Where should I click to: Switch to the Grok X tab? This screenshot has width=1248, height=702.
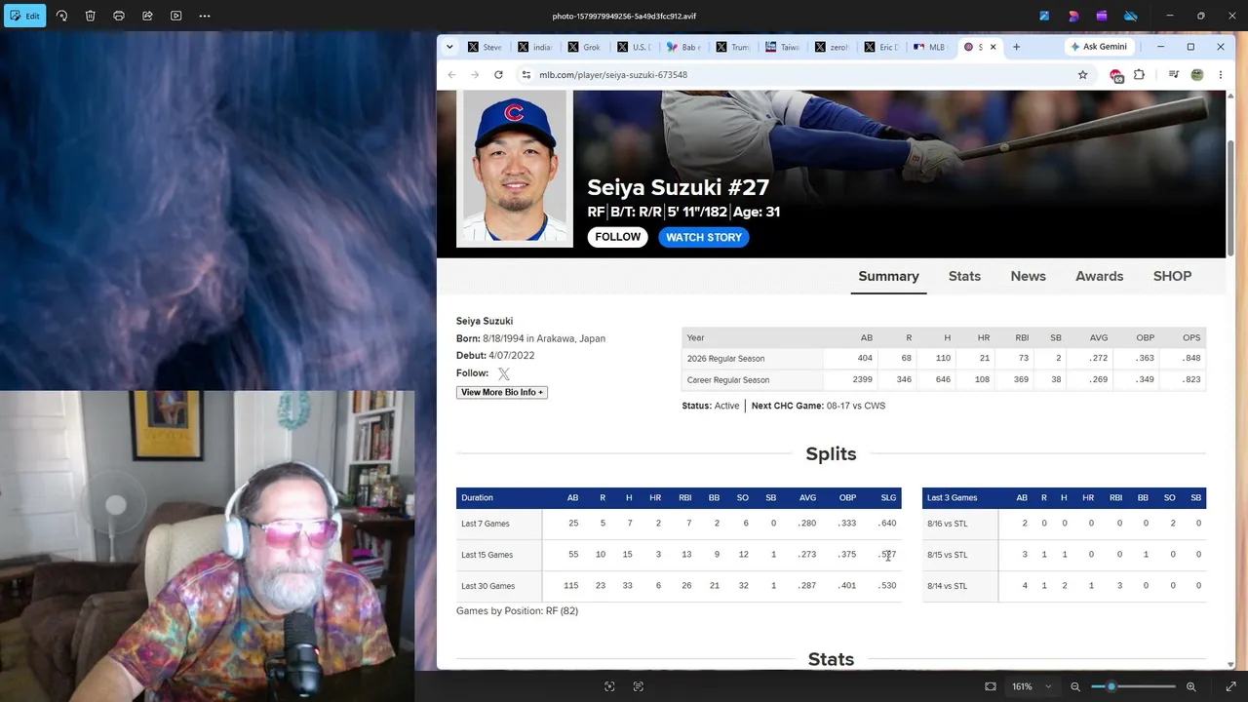coord(584,47)
